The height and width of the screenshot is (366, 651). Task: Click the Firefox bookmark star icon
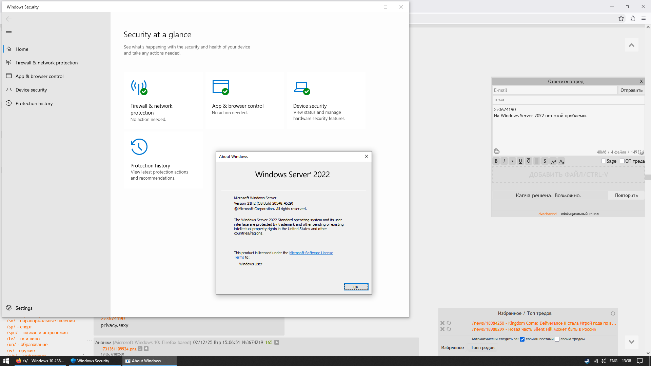pos(621,19)
